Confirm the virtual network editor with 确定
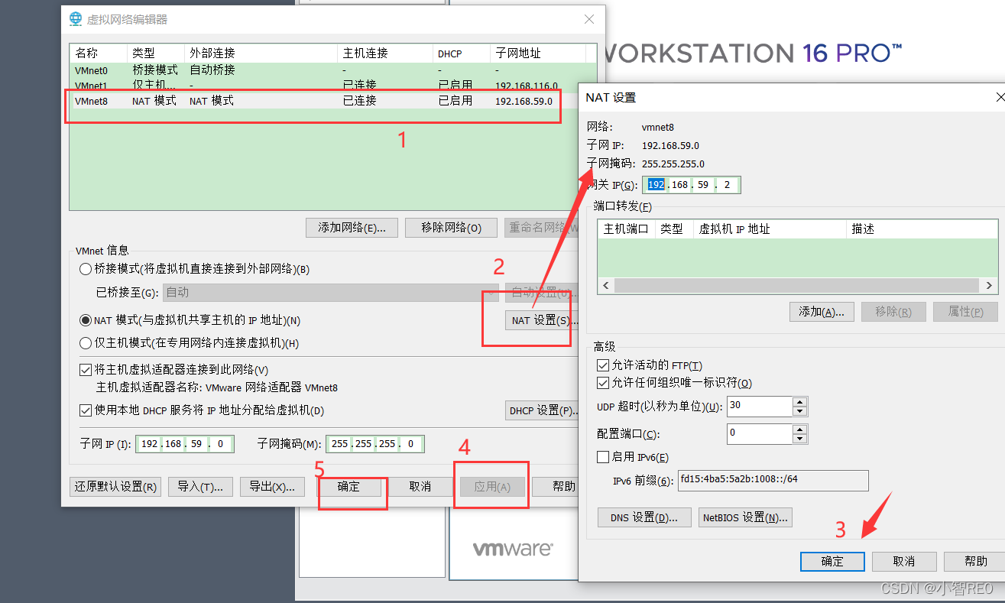 coord(349,487)
